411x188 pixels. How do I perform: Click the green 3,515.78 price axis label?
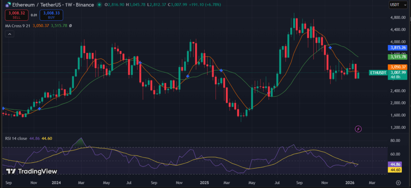tap(397, 57)
